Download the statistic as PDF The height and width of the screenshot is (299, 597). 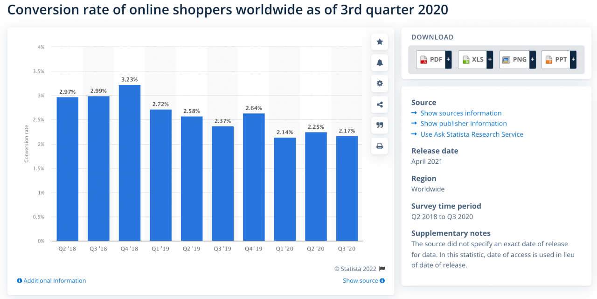(430, 59)
